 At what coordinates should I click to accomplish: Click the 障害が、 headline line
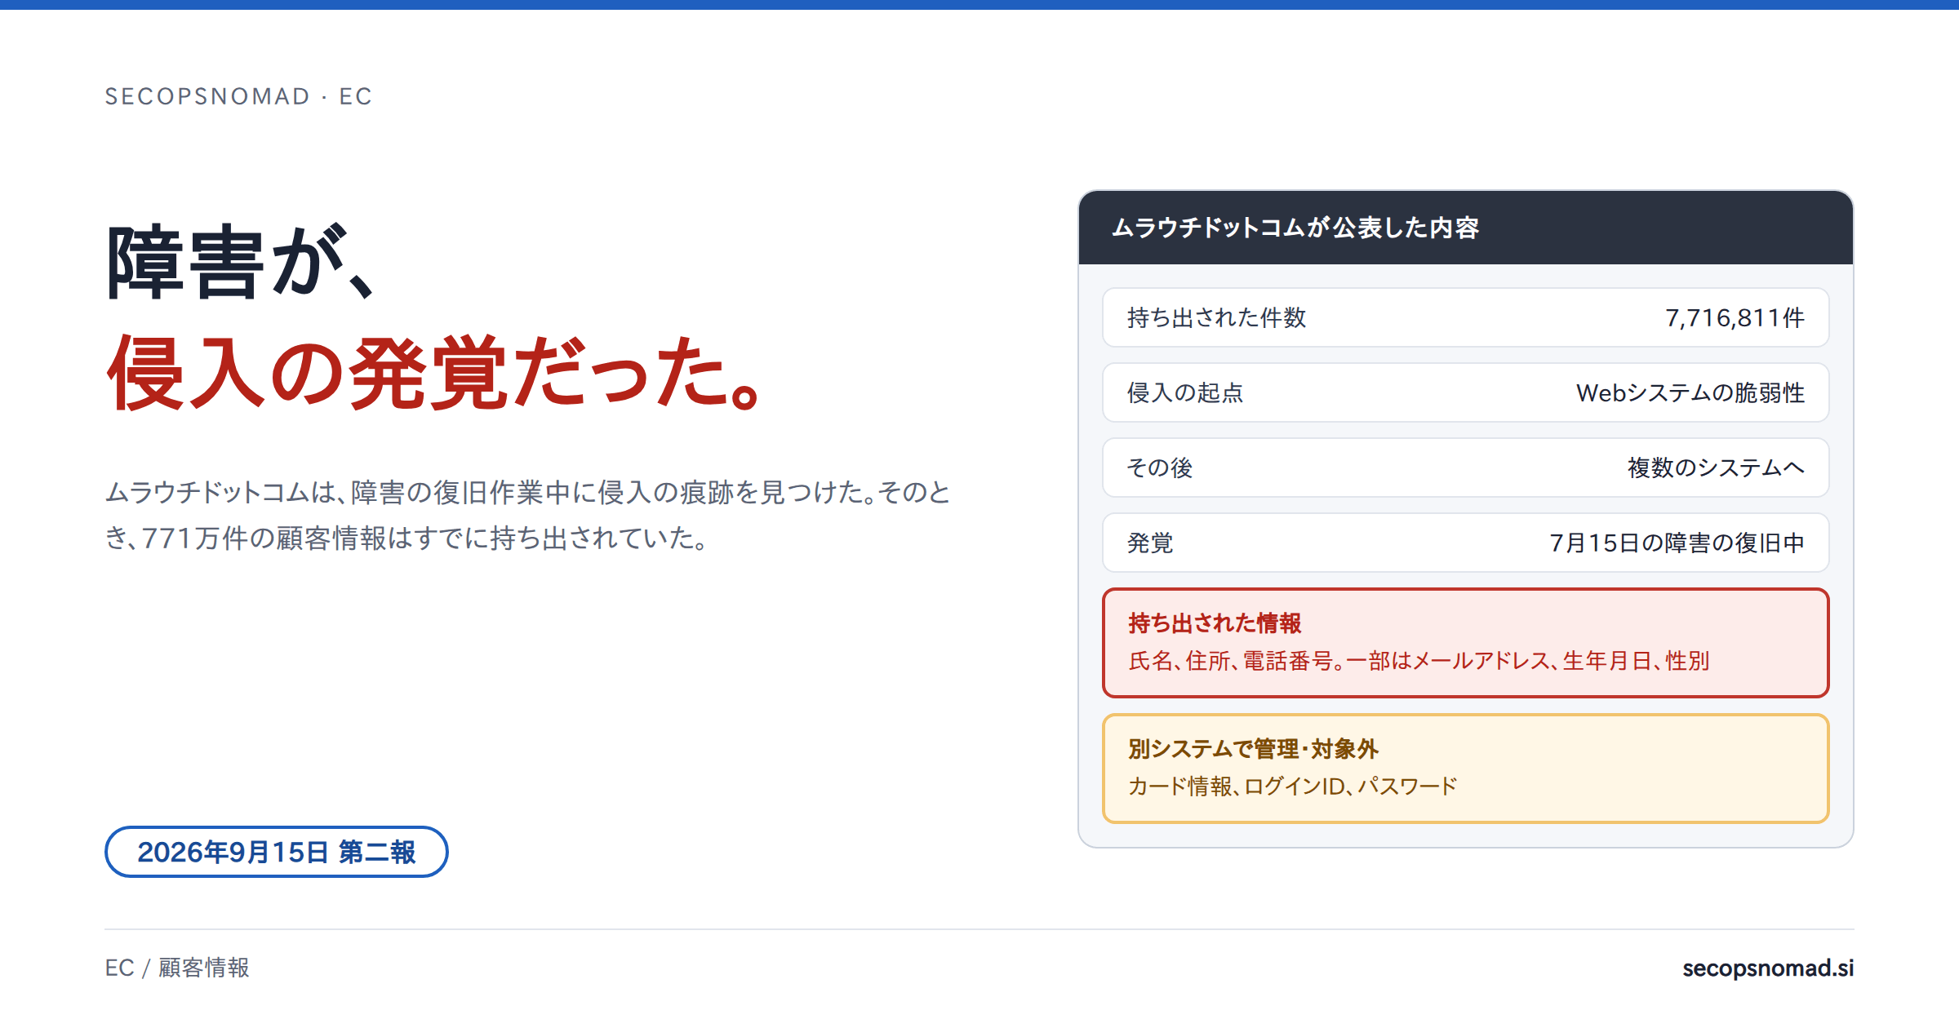point(242,262)
